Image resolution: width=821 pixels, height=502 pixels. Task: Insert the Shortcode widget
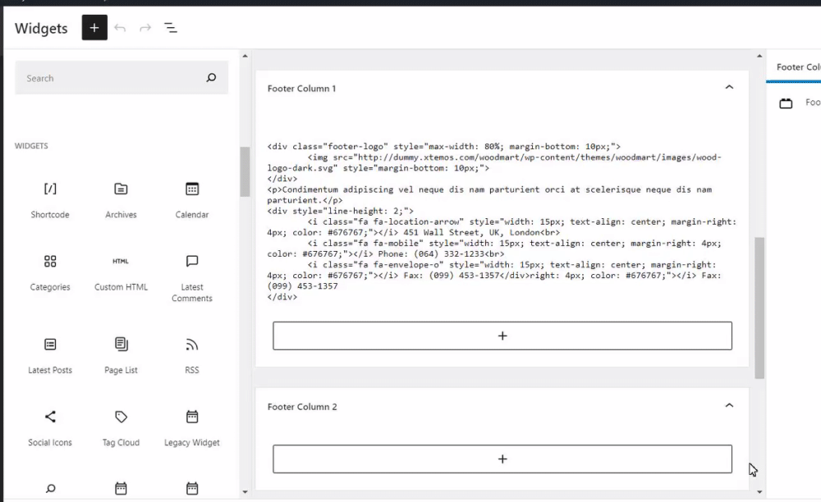pyautogui.click(x=50, y=200)
